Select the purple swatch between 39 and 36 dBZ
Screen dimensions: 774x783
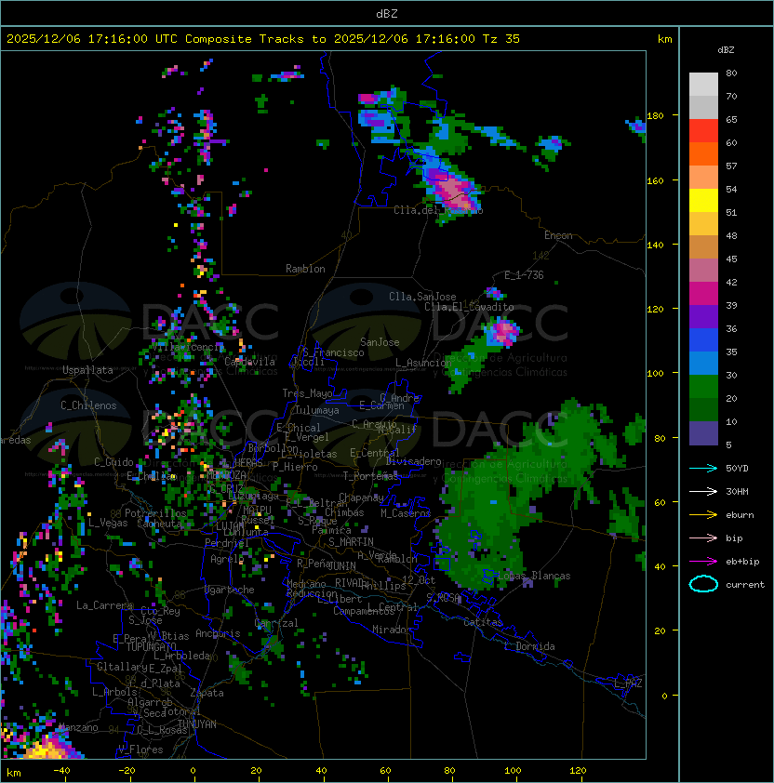703,317
